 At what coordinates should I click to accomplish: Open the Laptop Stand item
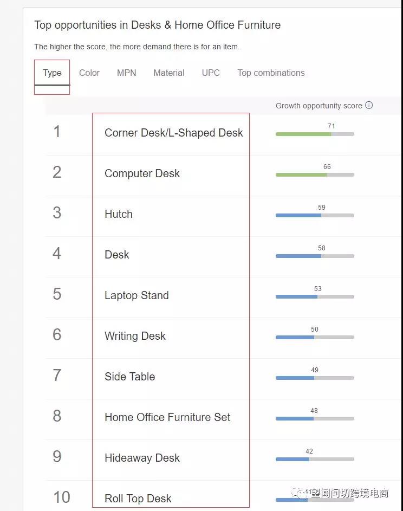[x=136, y=296]
